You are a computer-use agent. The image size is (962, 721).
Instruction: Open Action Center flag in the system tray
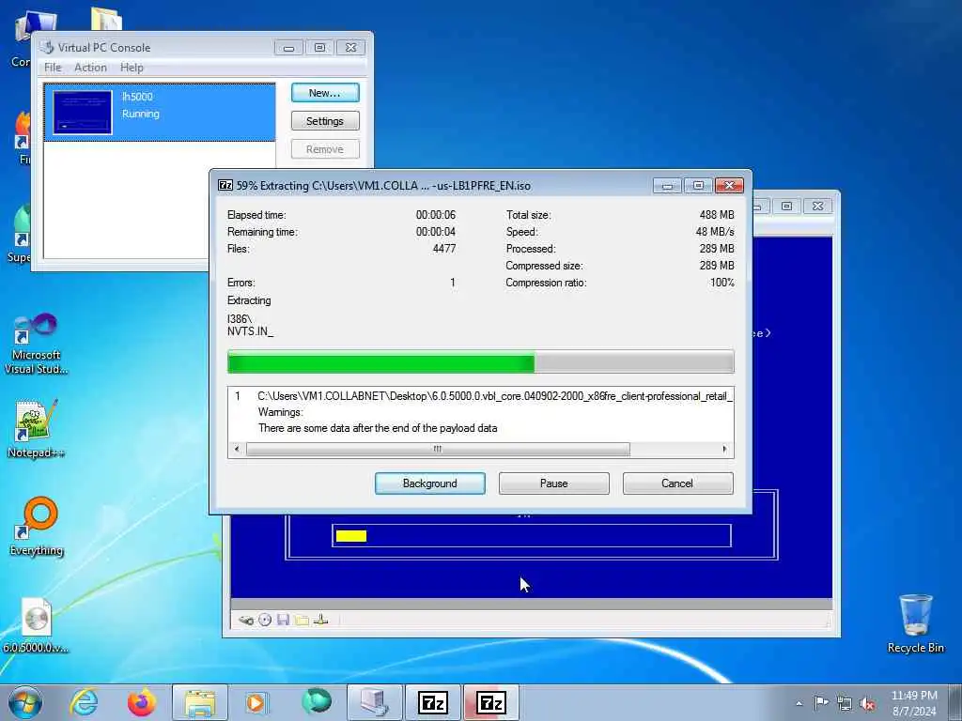coord(821,702)
